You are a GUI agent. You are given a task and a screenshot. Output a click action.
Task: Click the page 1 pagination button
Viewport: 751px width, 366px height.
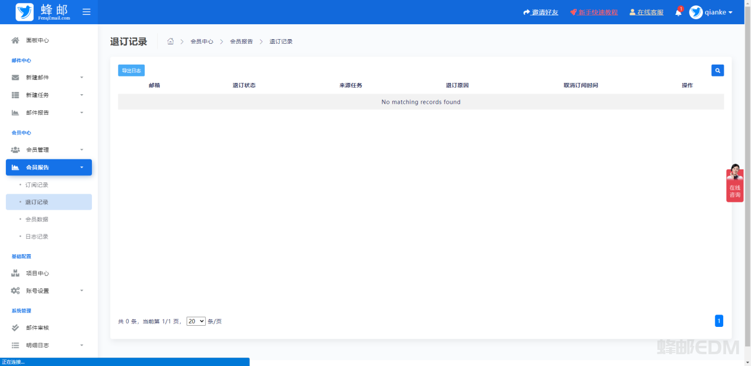click(x=718, y=321)
